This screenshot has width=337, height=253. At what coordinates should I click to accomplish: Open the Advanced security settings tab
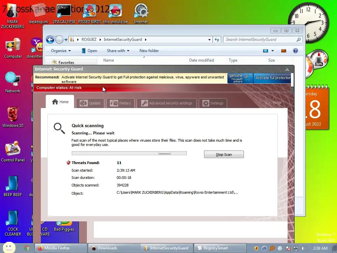coord(167,103)
